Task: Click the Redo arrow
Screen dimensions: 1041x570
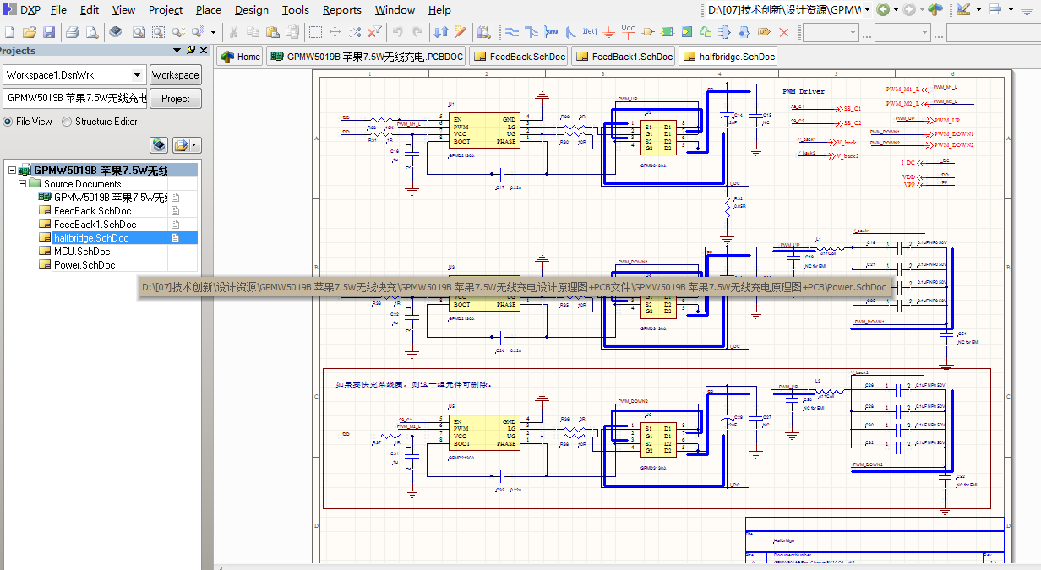Action: coord(417,32)
